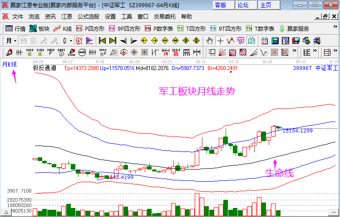Select the red circle crosshair target tool

tap(124, 52)
